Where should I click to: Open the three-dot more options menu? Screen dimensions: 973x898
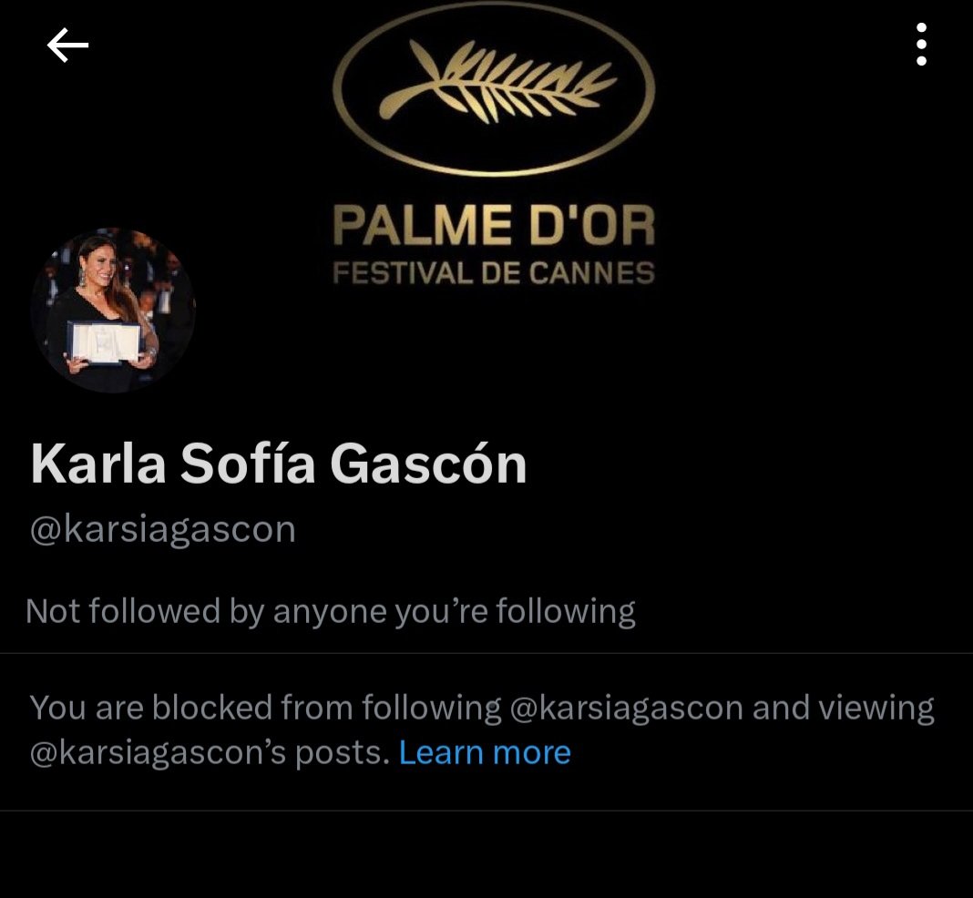921,44
